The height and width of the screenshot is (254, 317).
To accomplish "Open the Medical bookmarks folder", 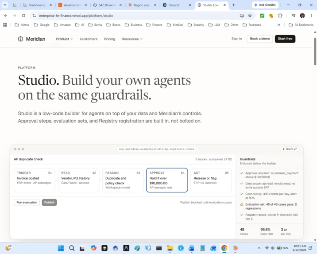I will click(175, 25).
